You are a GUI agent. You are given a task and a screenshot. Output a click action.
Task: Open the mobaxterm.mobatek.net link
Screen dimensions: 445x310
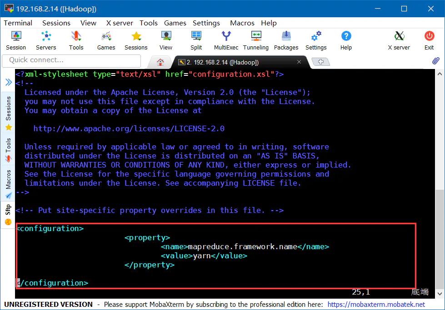pos(376,305)
